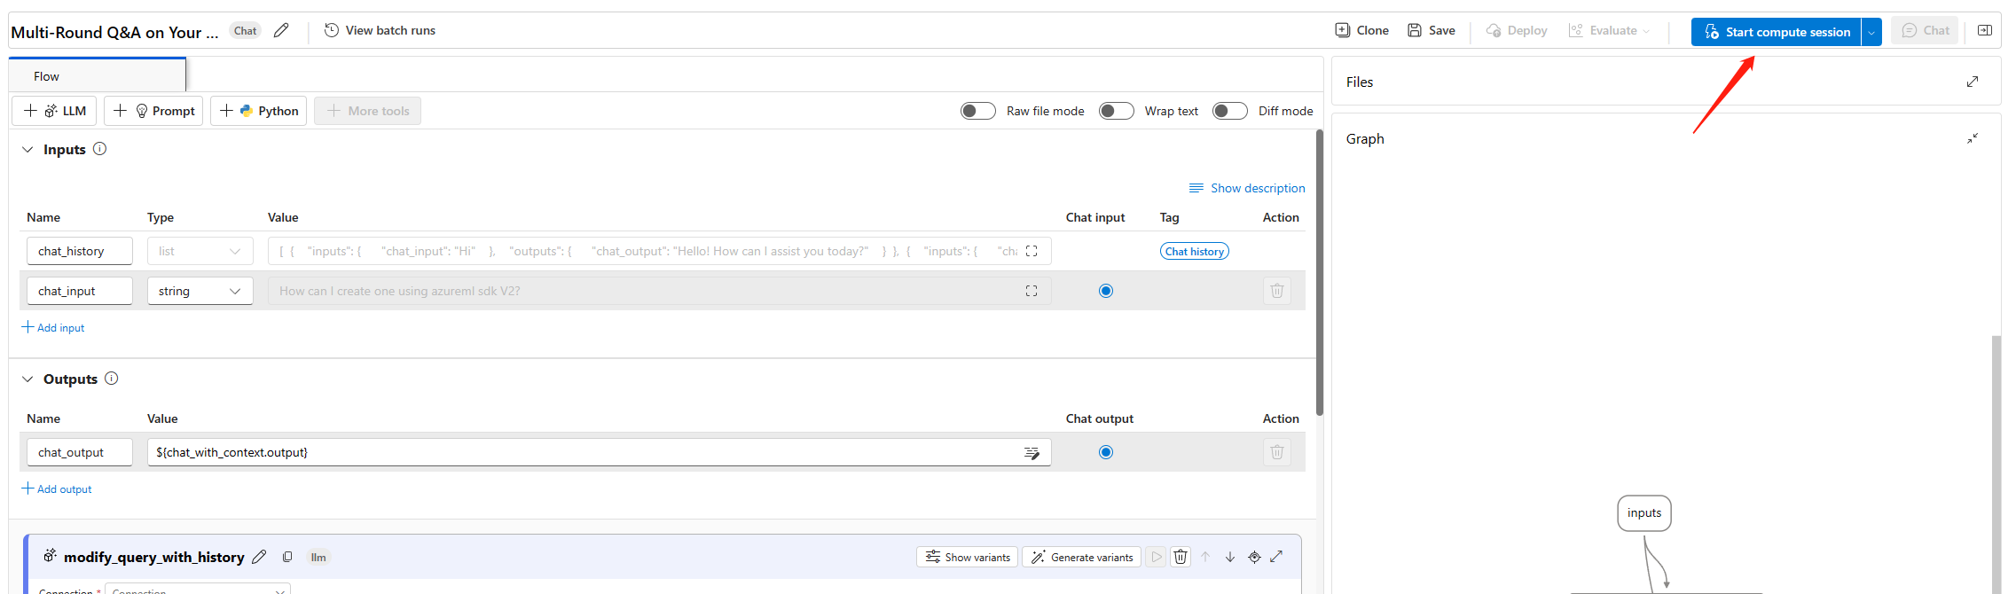
Task: Add an LLM node
Action: point(54,111)
